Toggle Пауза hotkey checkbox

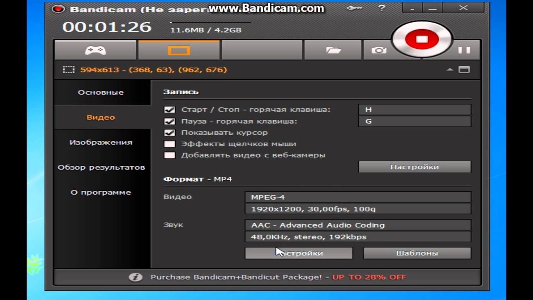click(169, 121)
